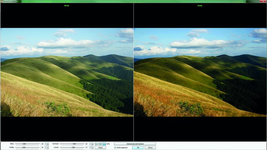This screenshot has height=150, width=267.
Task: Click inside the Sytost value field
Action: click(86, 147)
